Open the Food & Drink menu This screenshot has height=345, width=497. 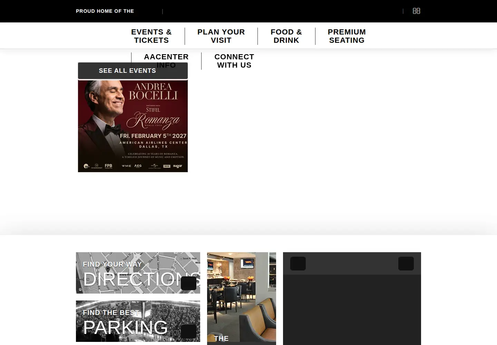point(286,36)
